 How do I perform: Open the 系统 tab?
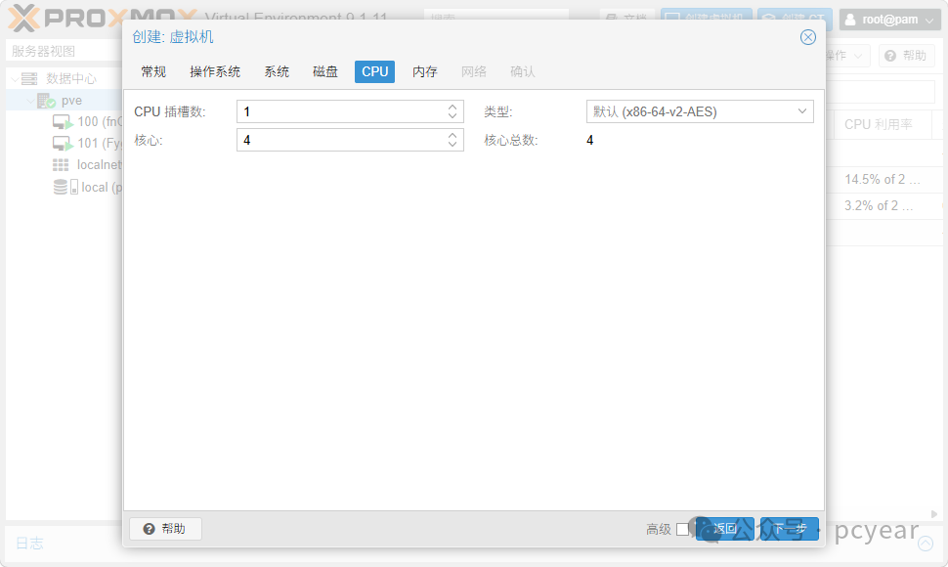(x=277, y=71)
